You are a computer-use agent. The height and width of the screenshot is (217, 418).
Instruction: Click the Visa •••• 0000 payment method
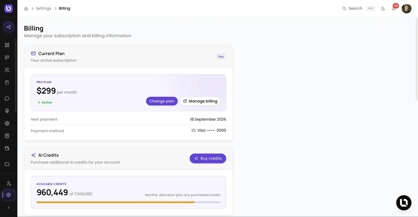(209, 131)
